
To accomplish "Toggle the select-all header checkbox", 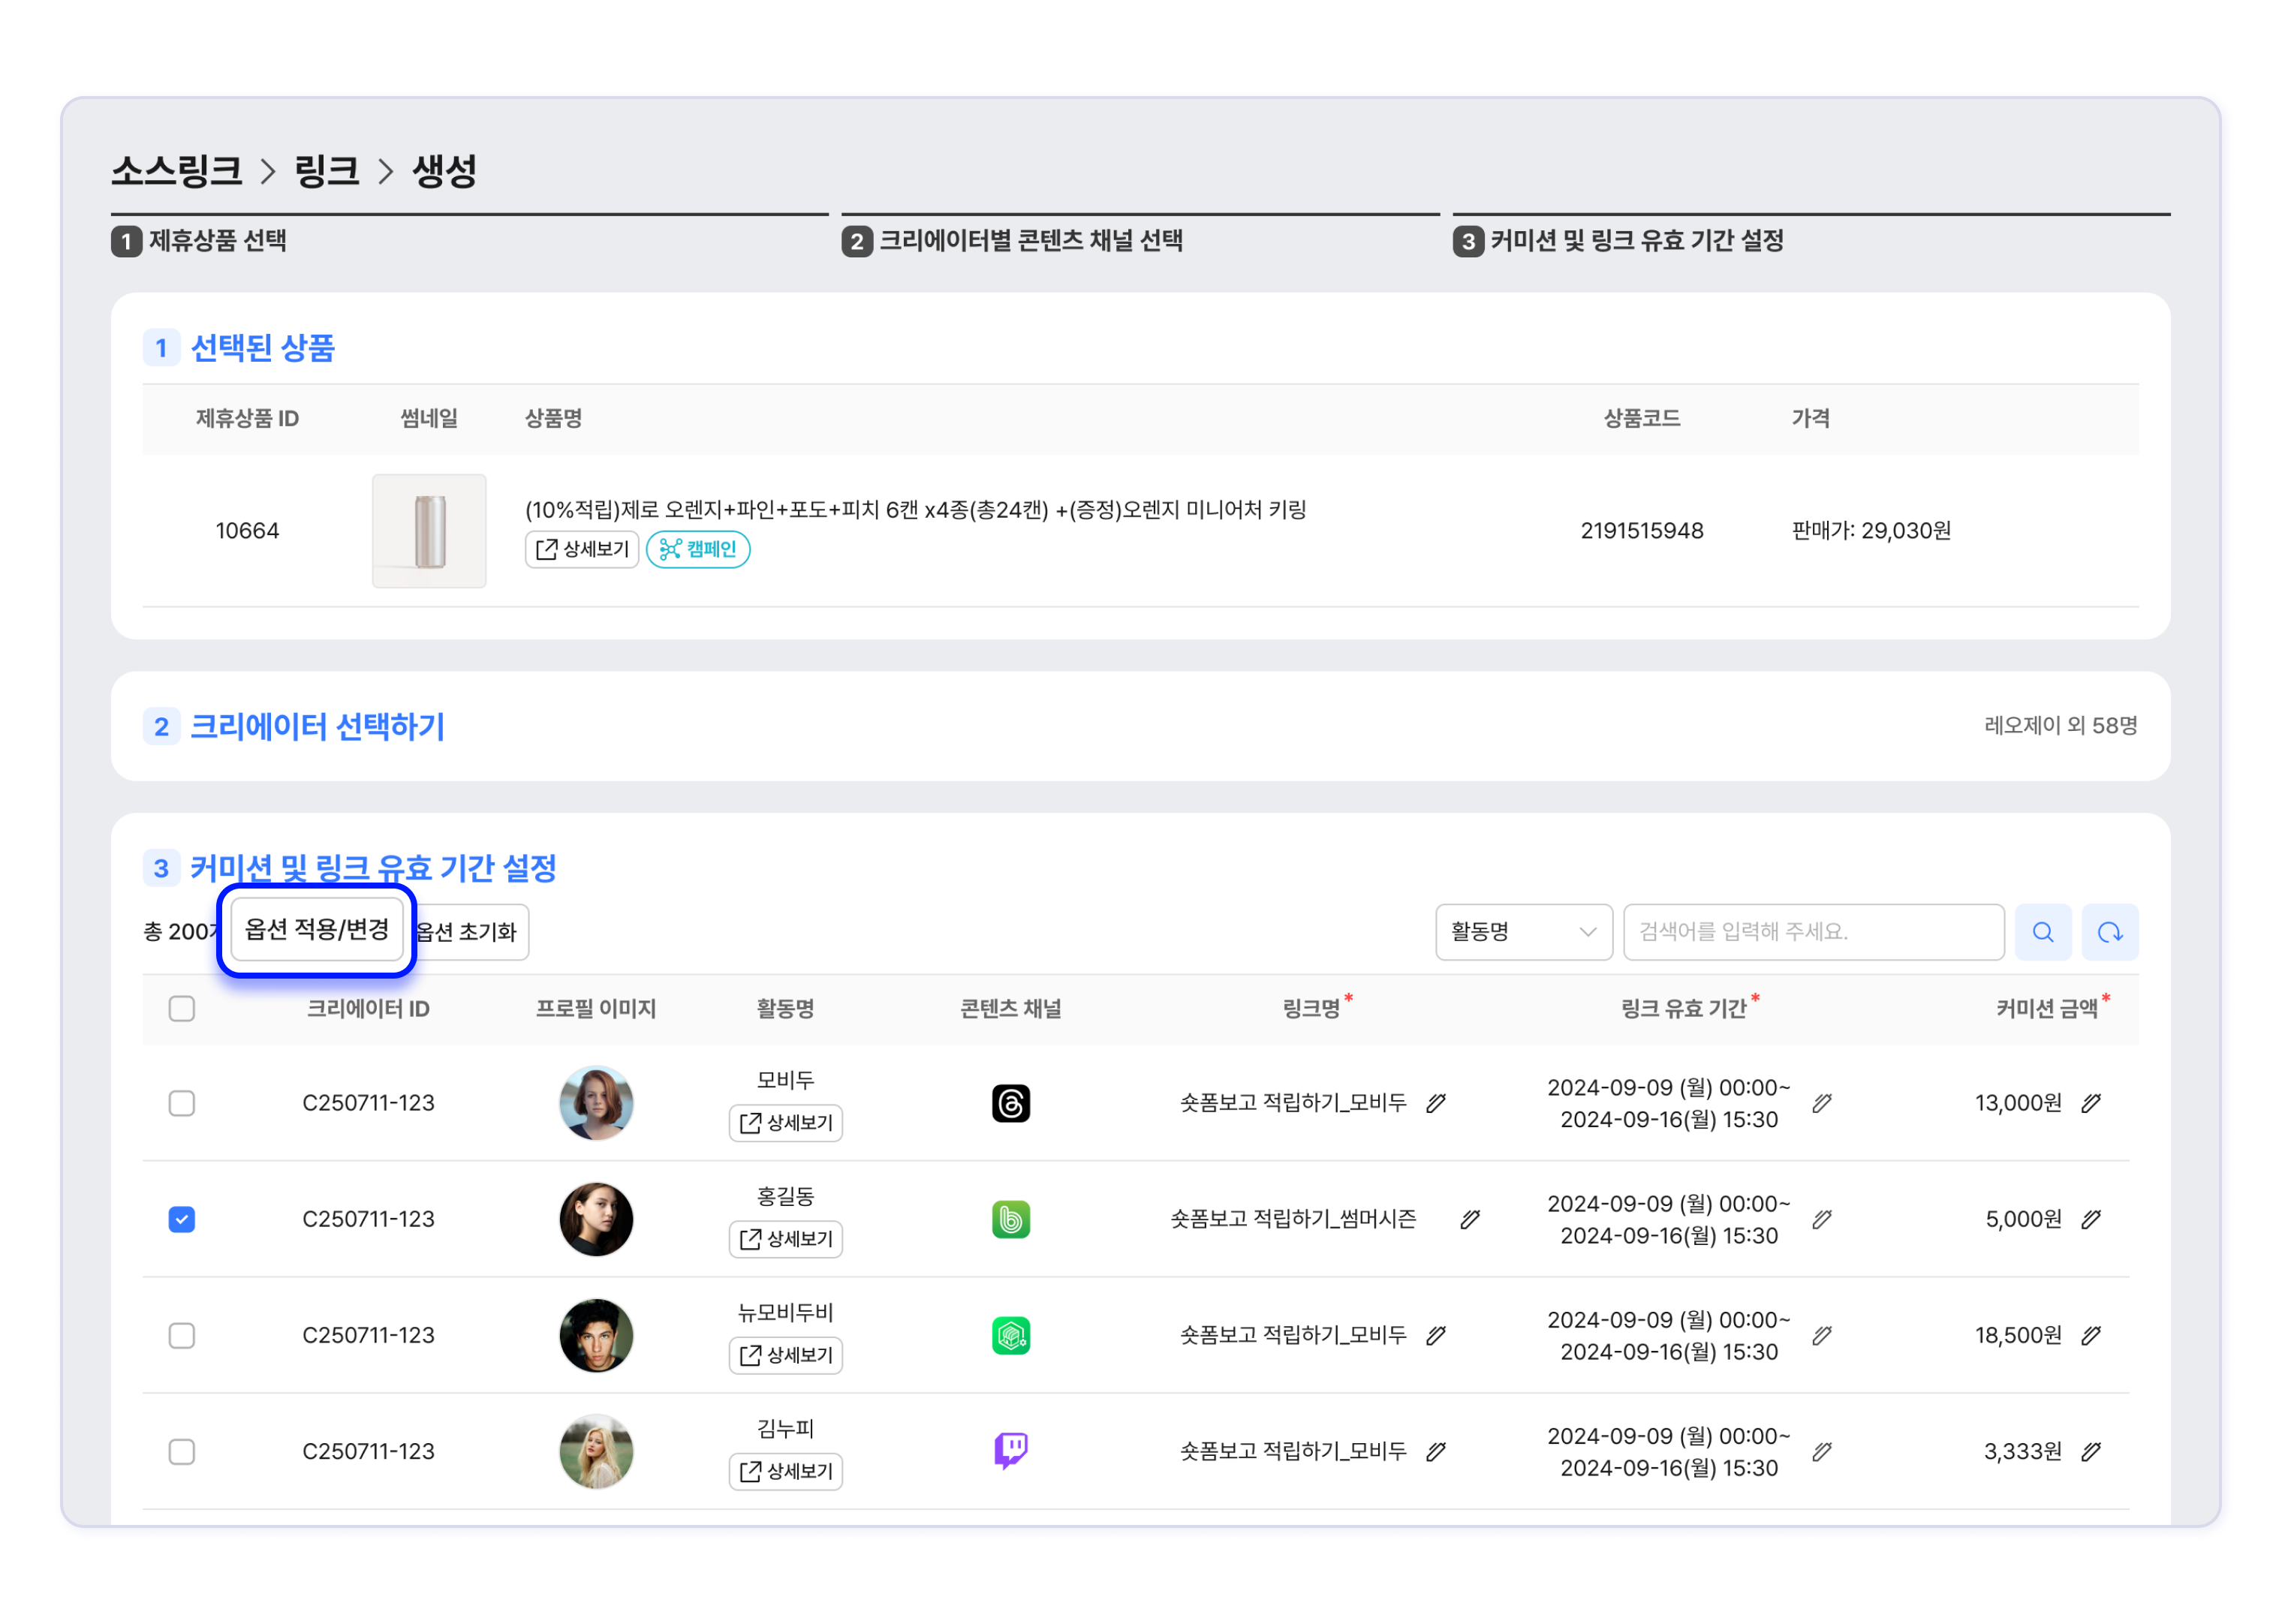I will (182, 1008).
